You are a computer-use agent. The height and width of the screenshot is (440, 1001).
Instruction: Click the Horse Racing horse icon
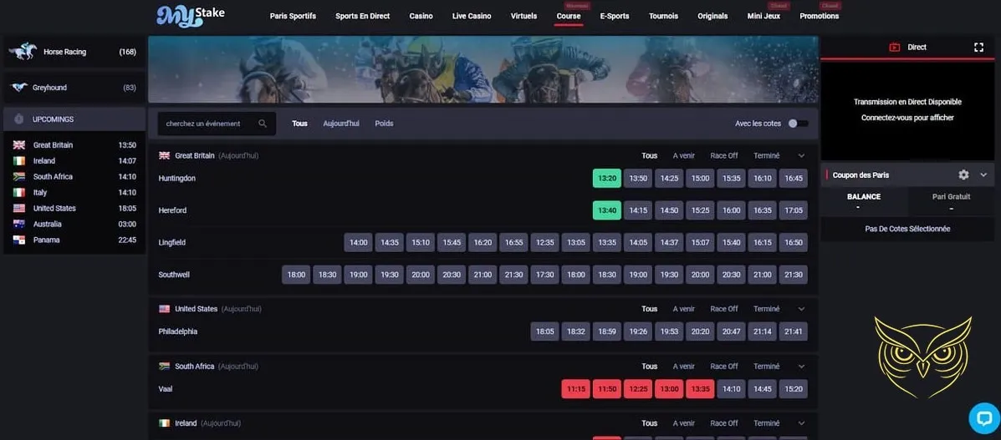23,52
